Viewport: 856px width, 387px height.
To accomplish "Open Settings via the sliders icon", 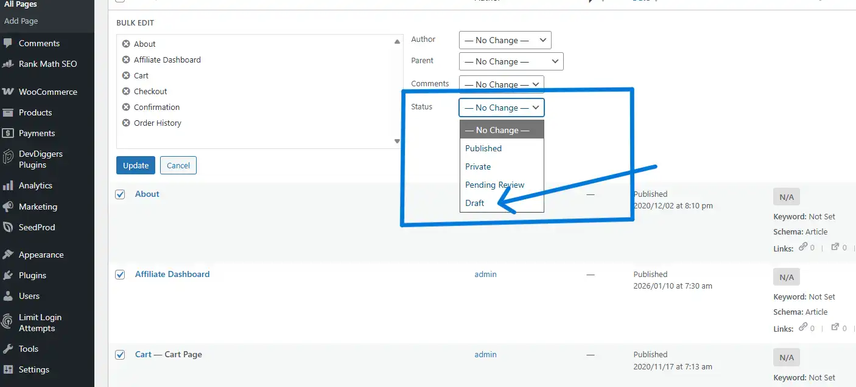I will coord(8,369).
